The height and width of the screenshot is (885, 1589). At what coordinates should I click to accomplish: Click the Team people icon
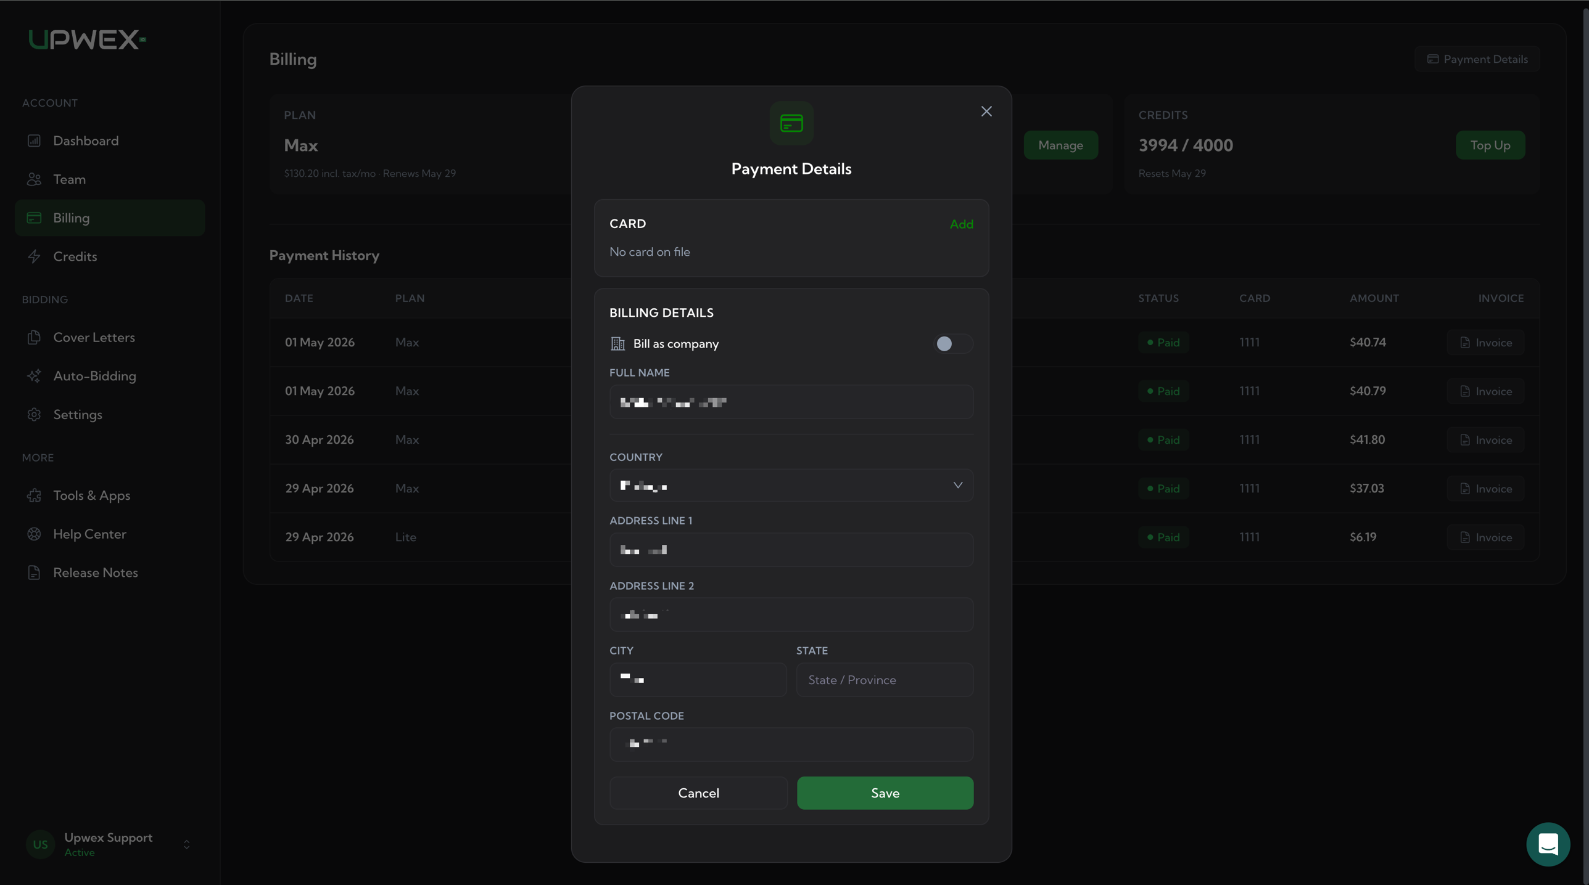point(34,179)
